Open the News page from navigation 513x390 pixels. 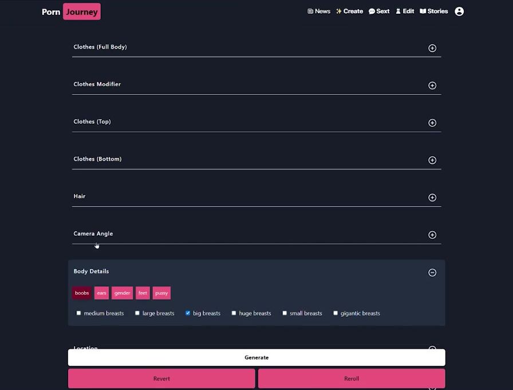pyautogui.click(x=319, y=11)
